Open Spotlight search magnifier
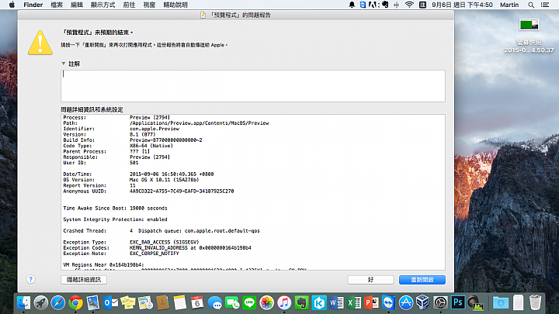The width and height of the screenshot is (559, 314). tap(531, 5)
